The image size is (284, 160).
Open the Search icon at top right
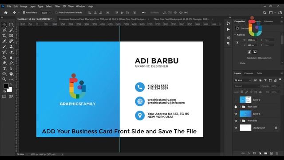pyautogui.click(x=264, y=12)
